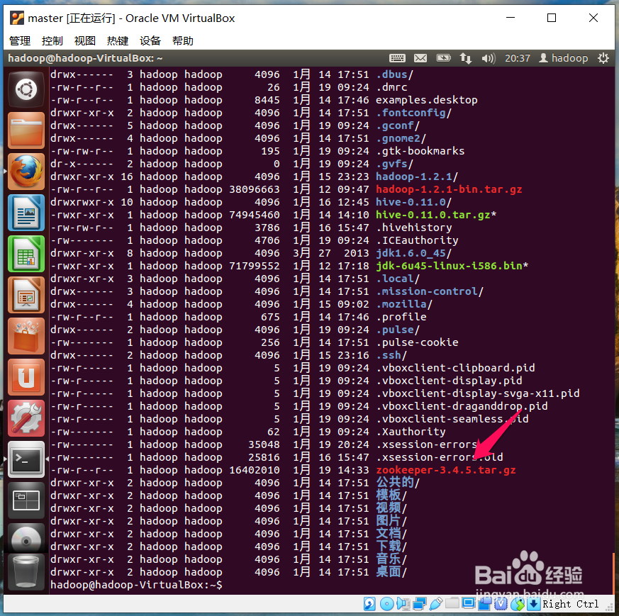Click the 下载/ directory name
The image size is (619, 616).
(x=391, y=547)
